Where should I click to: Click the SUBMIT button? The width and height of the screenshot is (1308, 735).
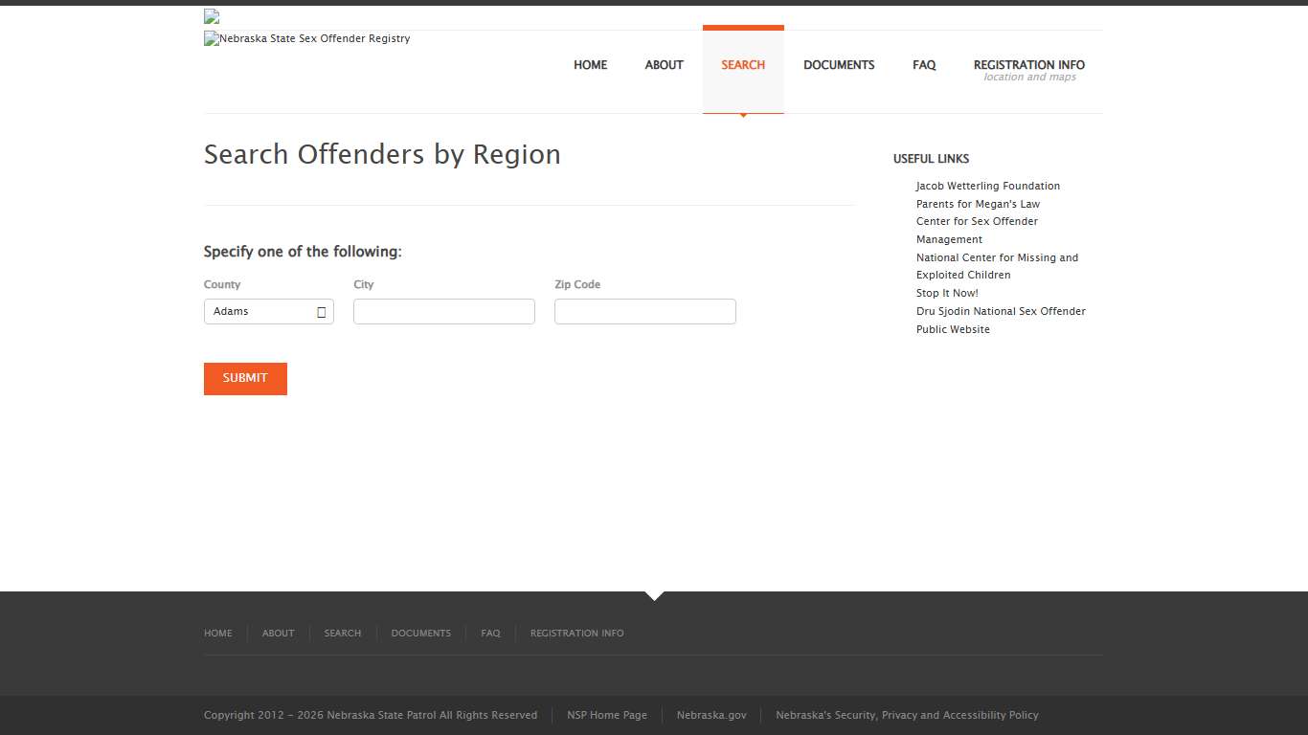click(x=244, y=378)
